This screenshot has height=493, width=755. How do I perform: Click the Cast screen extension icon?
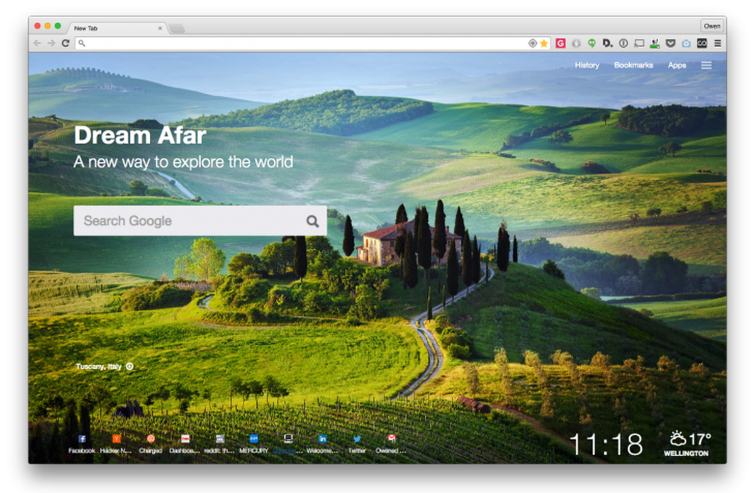tap(639, 43)
